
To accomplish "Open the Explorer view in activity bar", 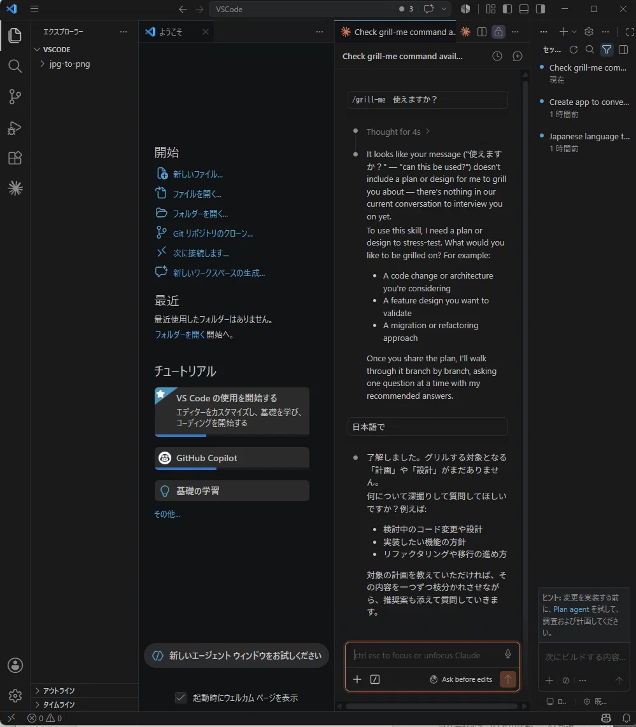I will point(15,35).
